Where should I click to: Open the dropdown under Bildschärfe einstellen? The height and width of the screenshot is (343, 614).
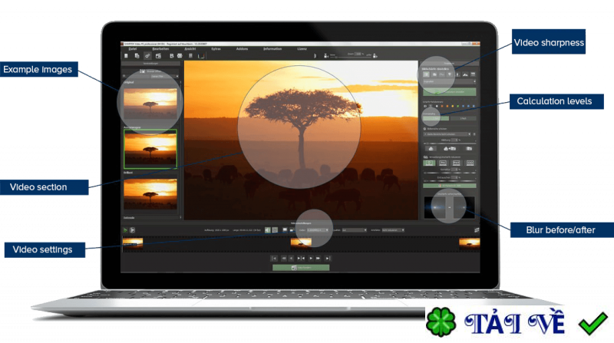[450, 81]
